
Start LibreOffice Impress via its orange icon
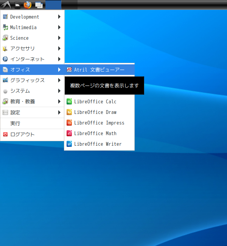69,123
